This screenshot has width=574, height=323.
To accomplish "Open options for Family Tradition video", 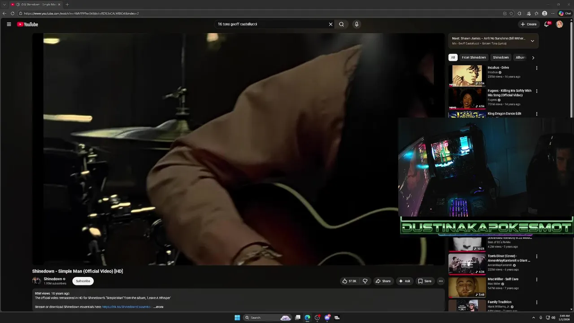I will pyautogui.click(x=536, y=302).
